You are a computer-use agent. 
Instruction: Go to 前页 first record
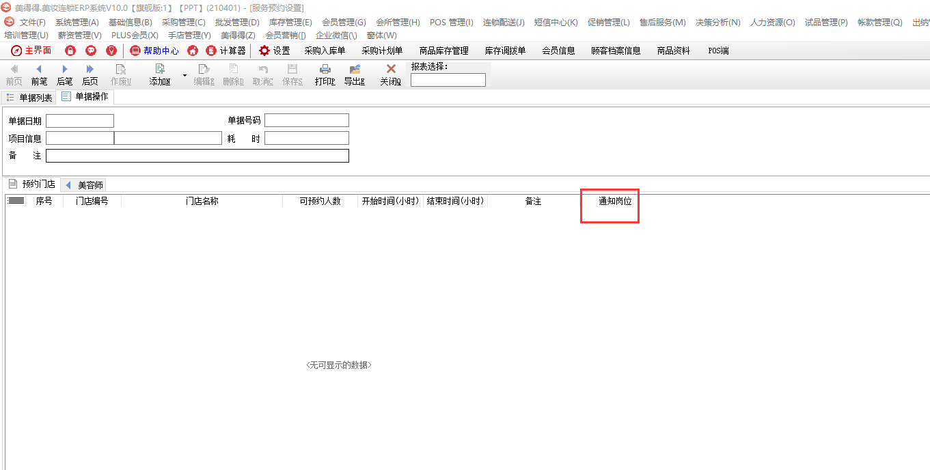coord(14,75)
